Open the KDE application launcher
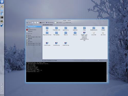Image resolution: width=128 pixels, height=96 pixels. pos(2,2)
